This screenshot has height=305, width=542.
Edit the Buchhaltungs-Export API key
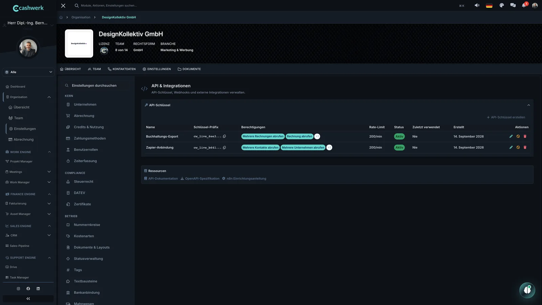511,136
